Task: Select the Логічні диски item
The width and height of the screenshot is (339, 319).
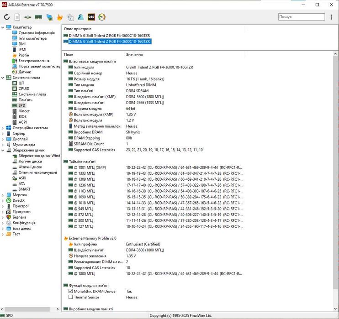Action: 30,162
